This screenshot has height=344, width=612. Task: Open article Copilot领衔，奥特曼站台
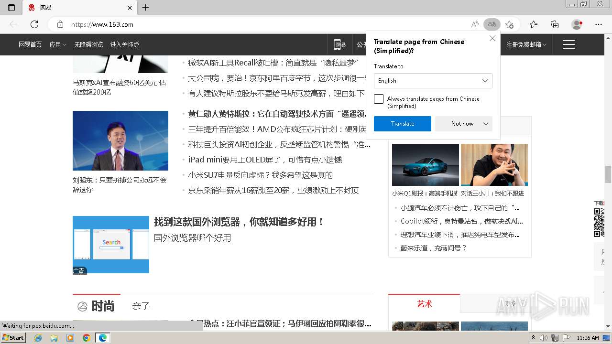pos(462,221)
